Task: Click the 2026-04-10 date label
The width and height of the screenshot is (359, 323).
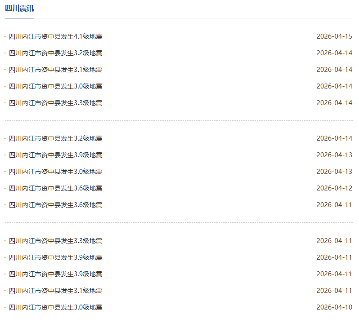Action: pyautogui.click(x=334, y=307)
